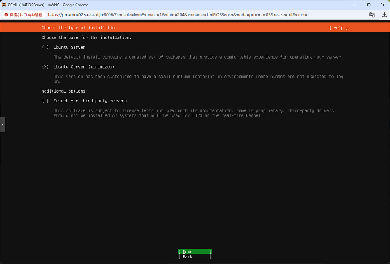Screen dimensions: 390x264
Task: Click the green Done button
Action: (195, 251)
